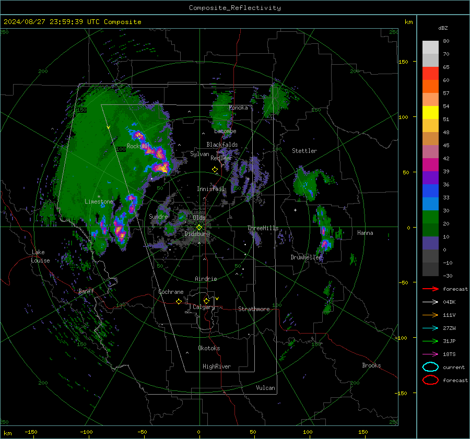Click the Sundre city label
The image size is (470, 439).
pos(158,216)
